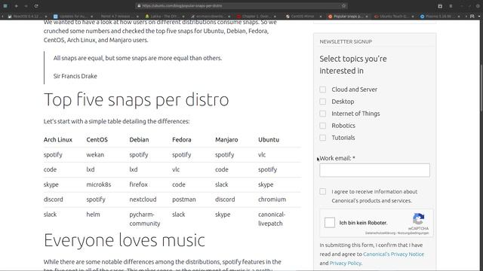Click the Ubuntu column header
Screen dimensions: 483x271
269,139
